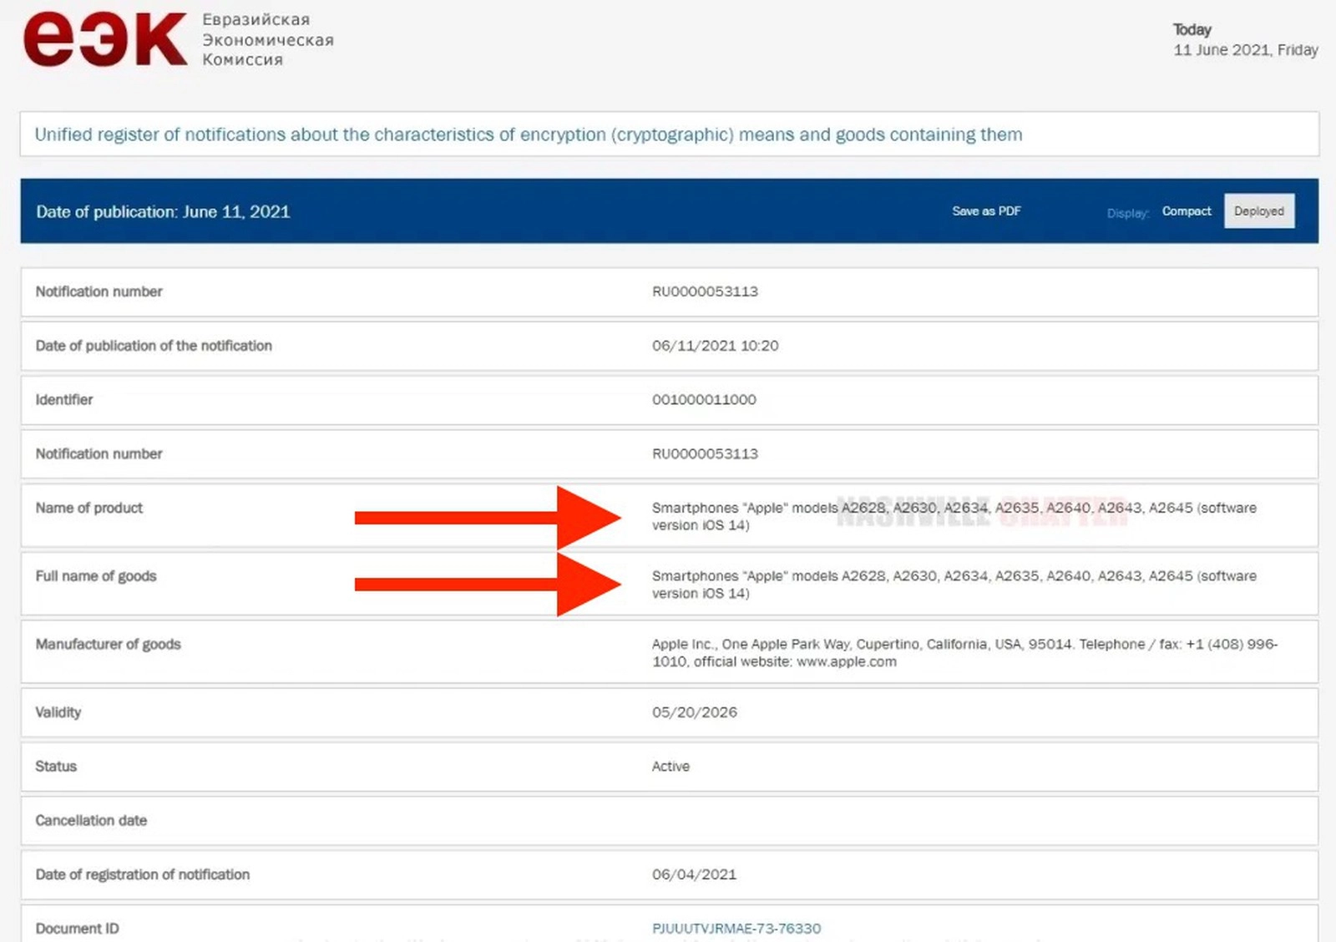Click the Full name of goods description text
Image resolution: width=1336 pixels, height=942 pixels.
[x=954, y=585]
